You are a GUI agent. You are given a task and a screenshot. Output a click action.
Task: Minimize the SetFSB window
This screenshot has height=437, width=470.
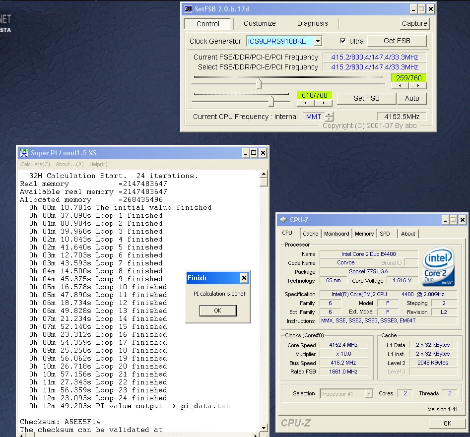tap(413, 9)
